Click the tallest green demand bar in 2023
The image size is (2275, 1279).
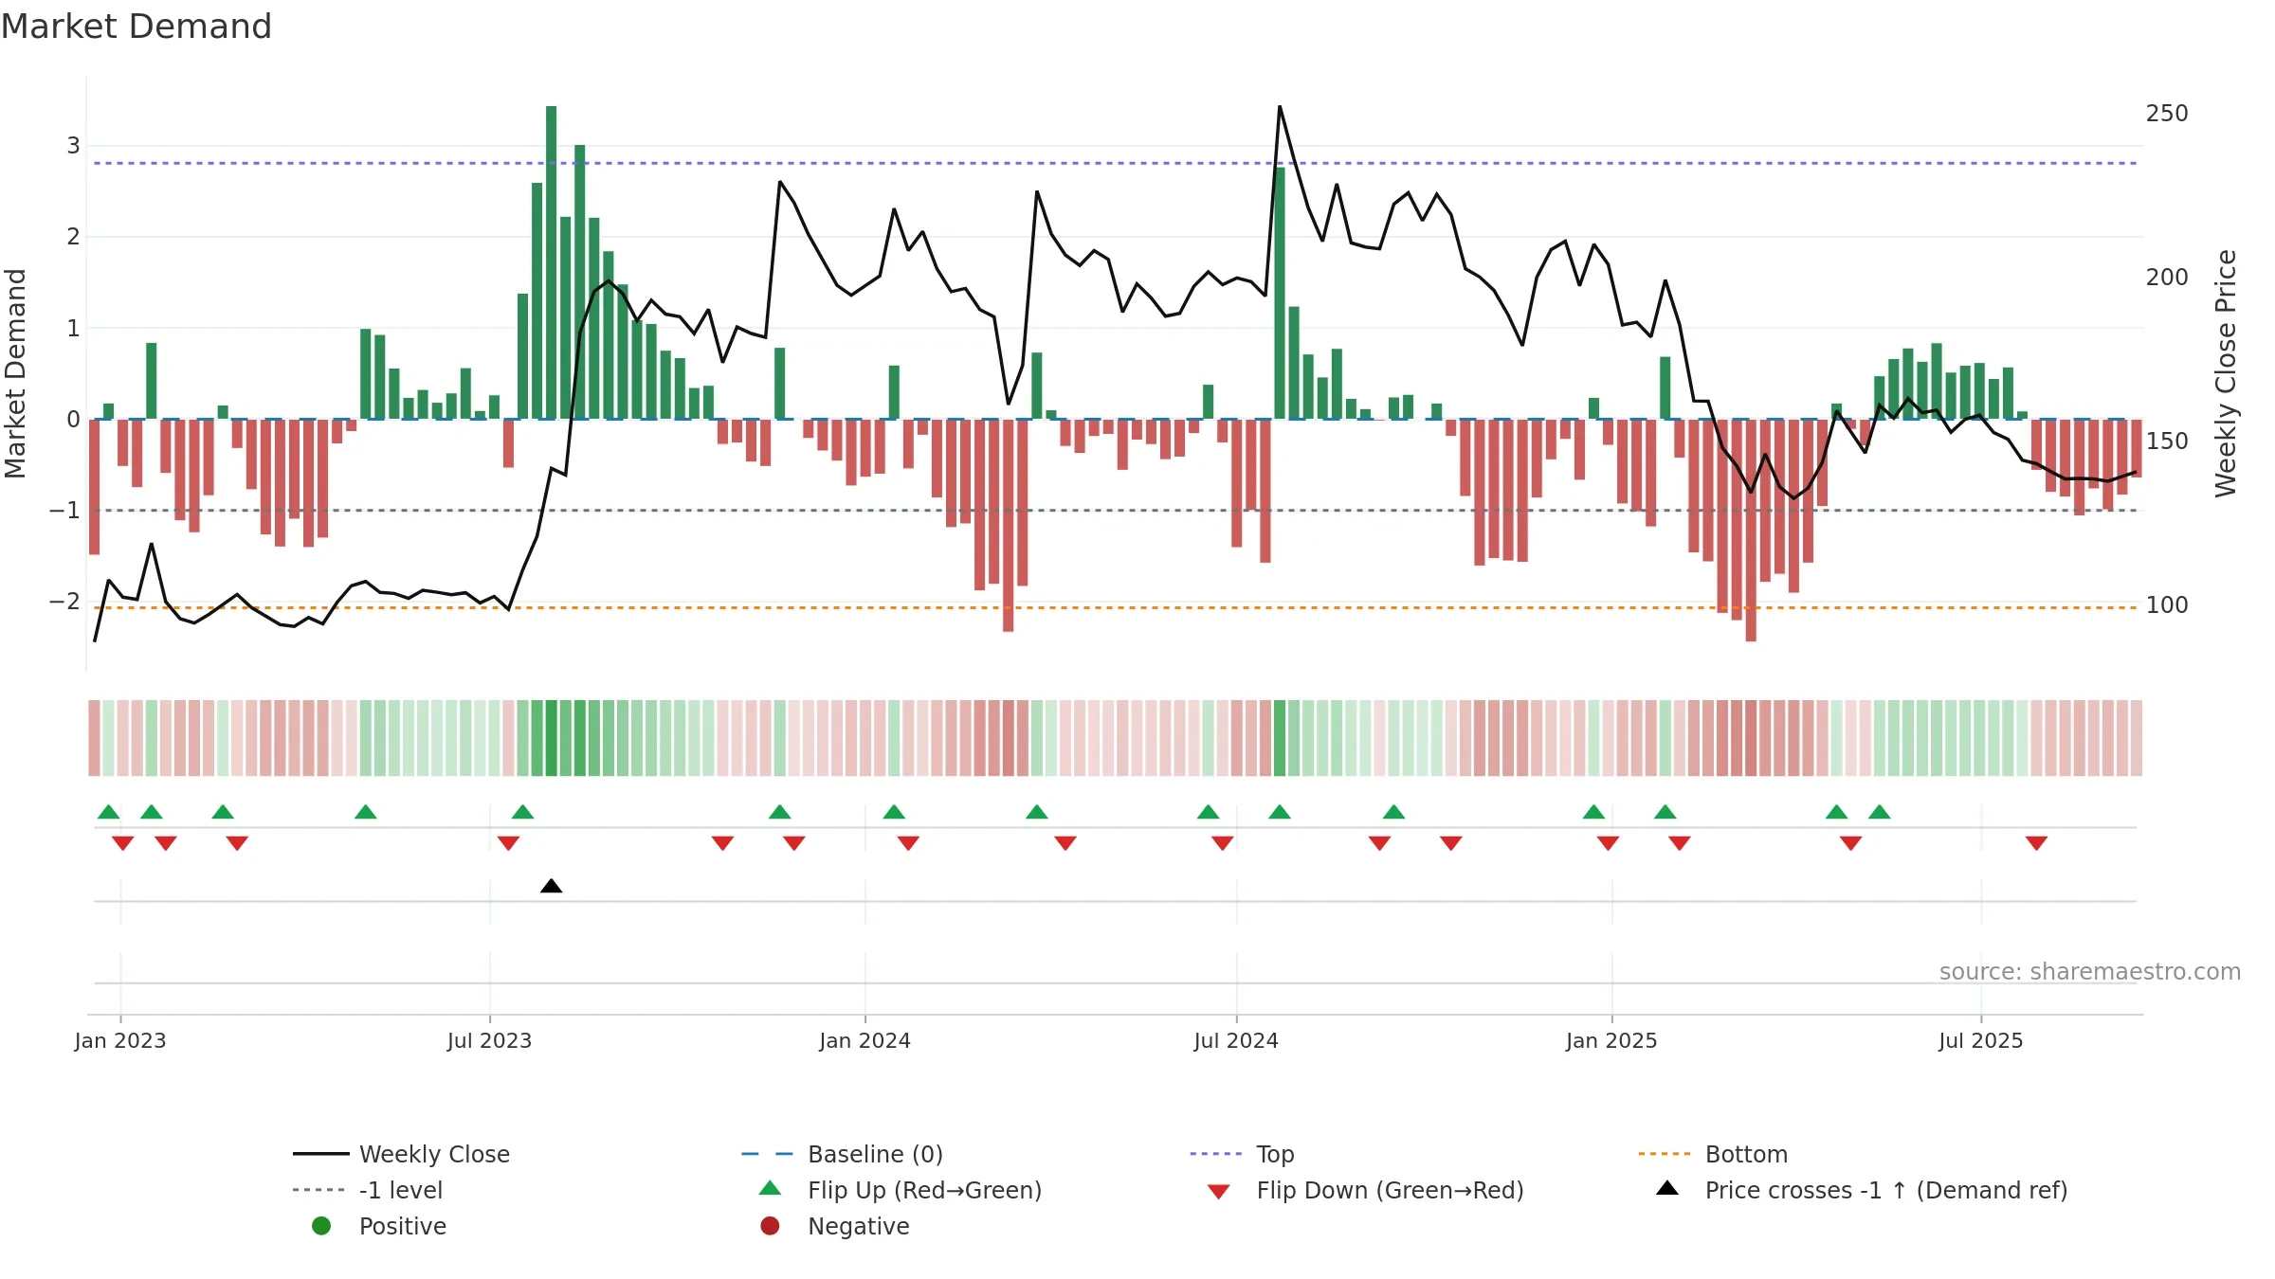pos(551,262)
